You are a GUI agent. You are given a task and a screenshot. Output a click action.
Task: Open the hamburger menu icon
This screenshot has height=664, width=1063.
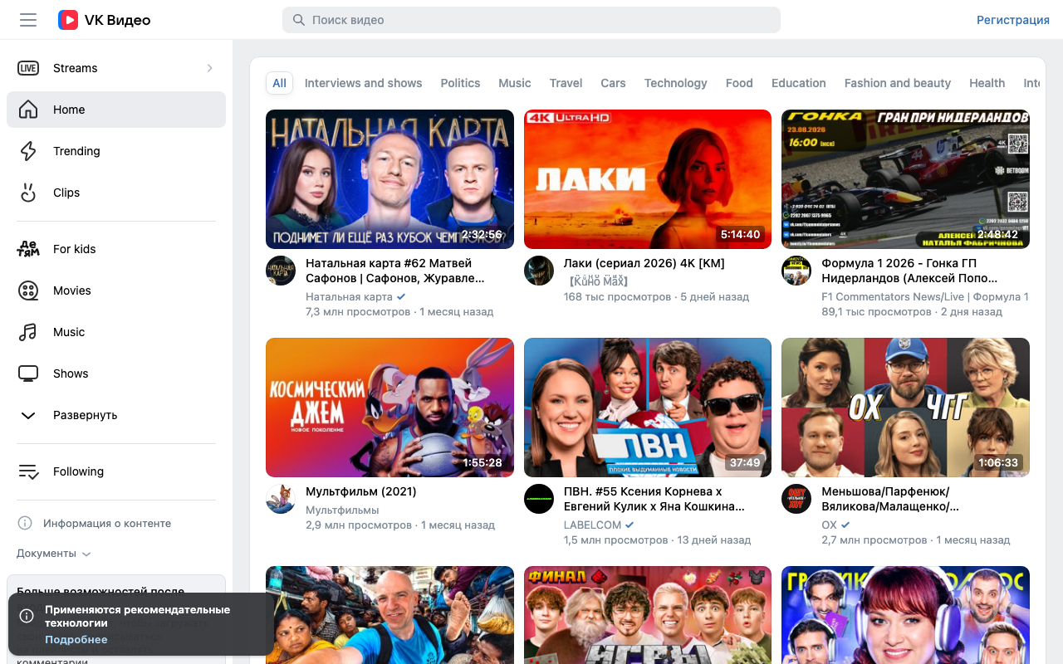click(28, 20)
